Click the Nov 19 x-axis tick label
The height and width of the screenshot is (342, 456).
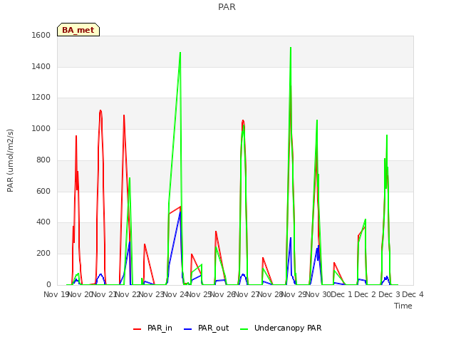pos(56,294)
